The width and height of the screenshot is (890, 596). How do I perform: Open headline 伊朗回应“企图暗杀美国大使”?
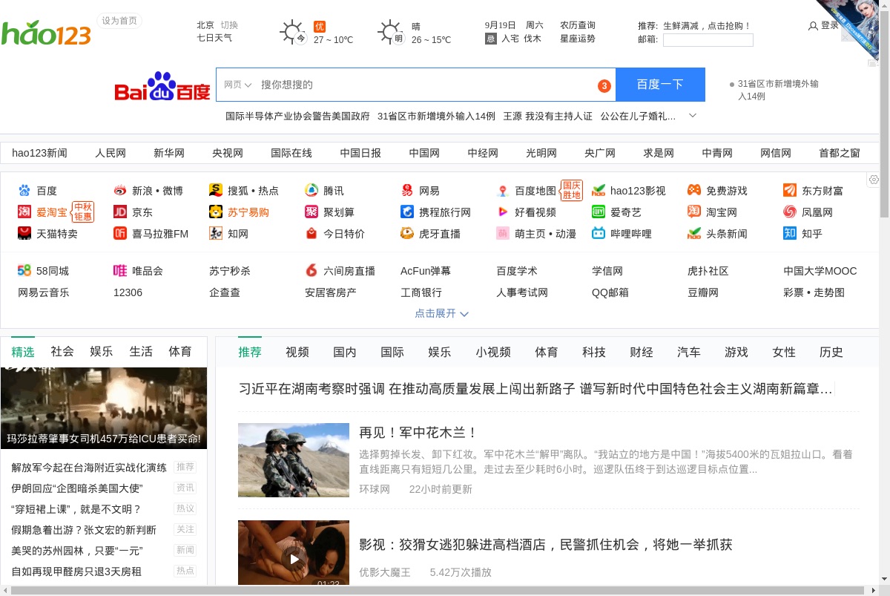pyautogui.click(x=77, y=488)
